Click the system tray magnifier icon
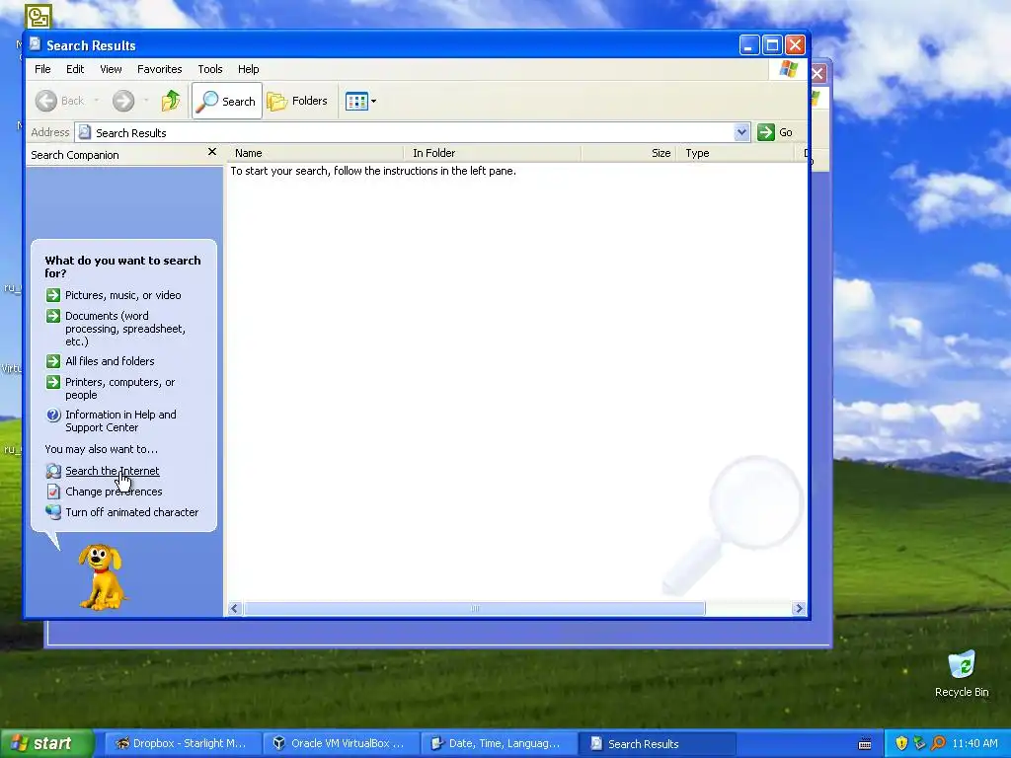Screen dimensions: 1011x758 click(x=938, y=743)
